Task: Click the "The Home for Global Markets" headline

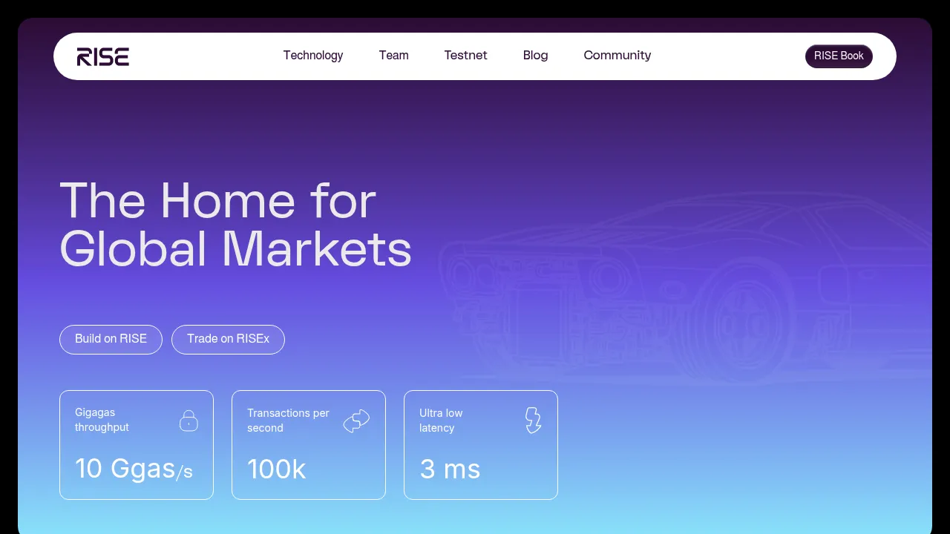Action: 235,225
